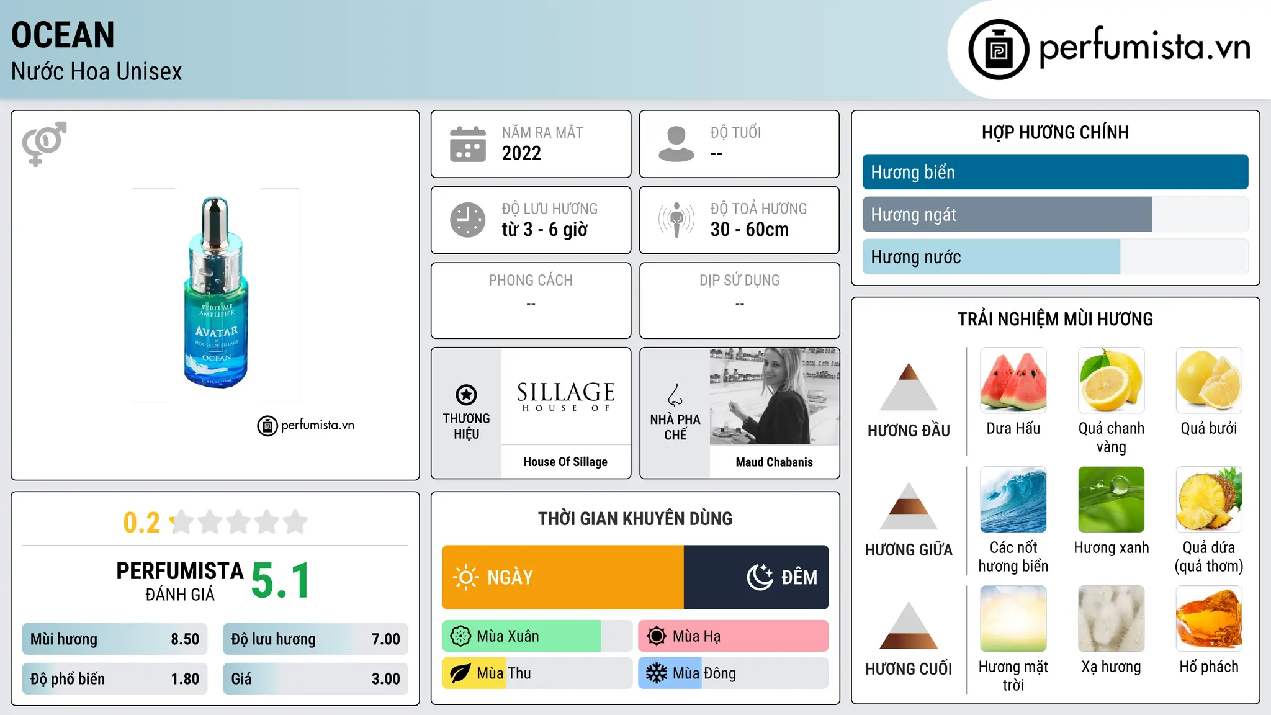This screenshot has width=1271, height=715.
Task: Click the DỊP SỬ DỤNG occasion card
Action: (x=739, y=300)
